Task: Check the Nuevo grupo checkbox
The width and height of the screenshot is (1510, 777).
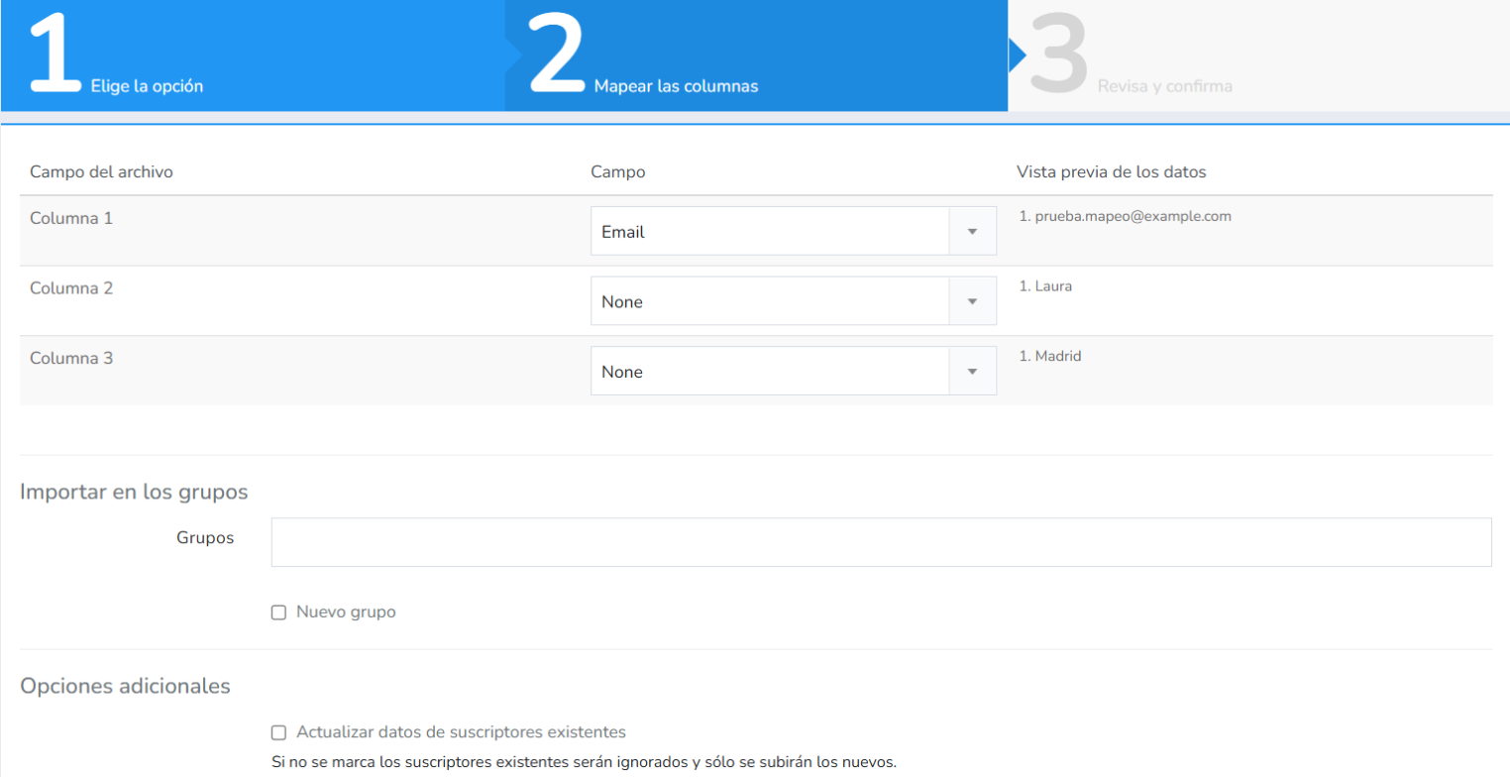Action: click(x=278, y=612)
